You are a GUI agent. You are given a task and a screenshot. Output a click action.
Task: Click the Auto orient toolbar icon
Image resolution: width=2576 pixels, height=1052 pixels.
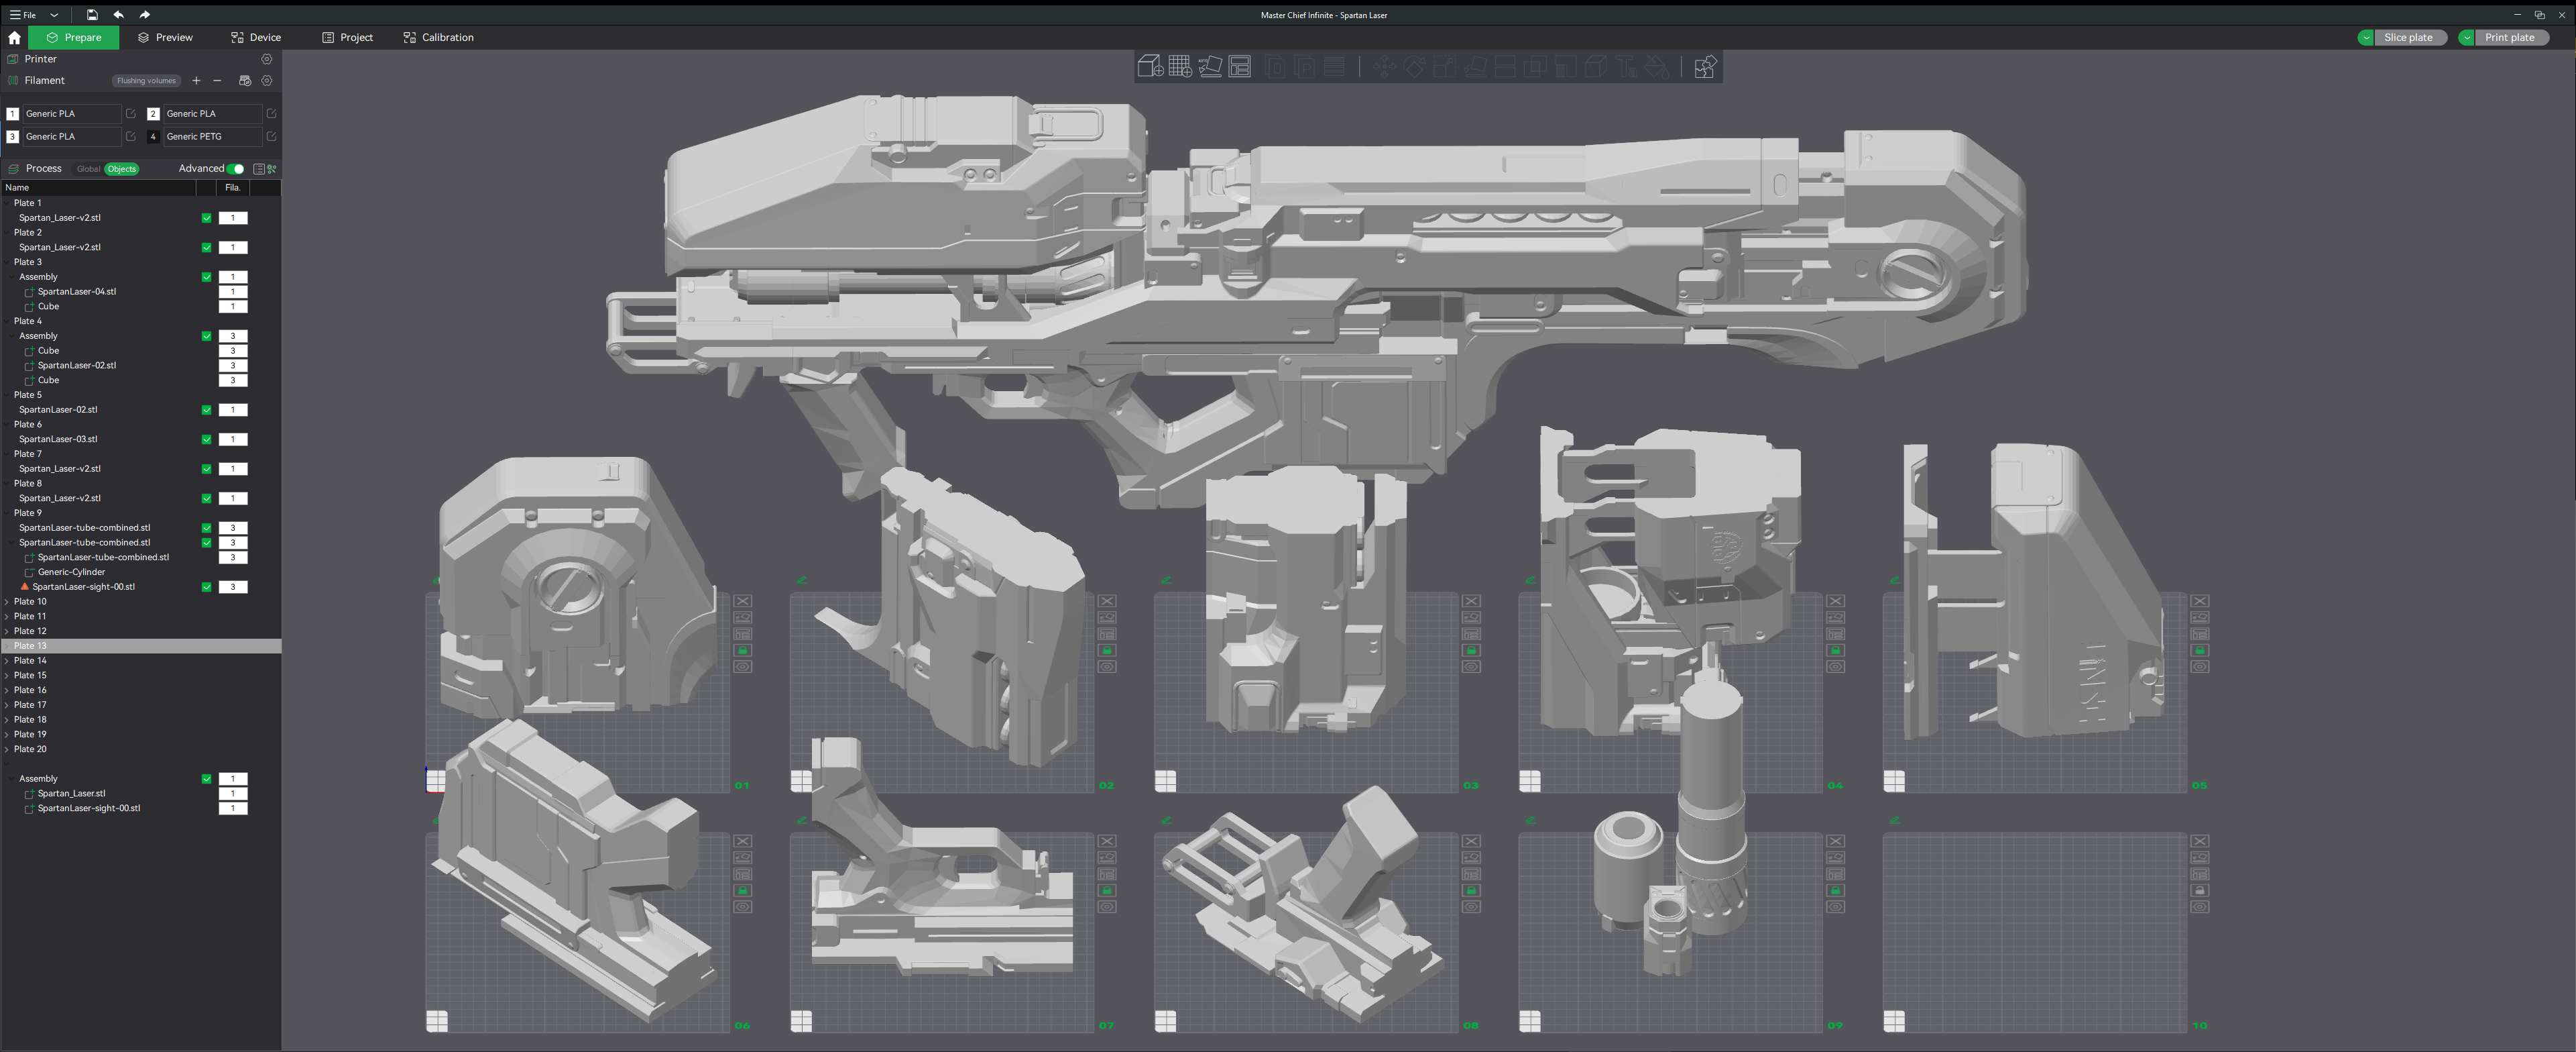click(x=1210, y=66)
